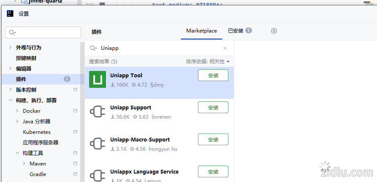
Task: Click the search history magnifier in the settings search
Action: point(13,33)
